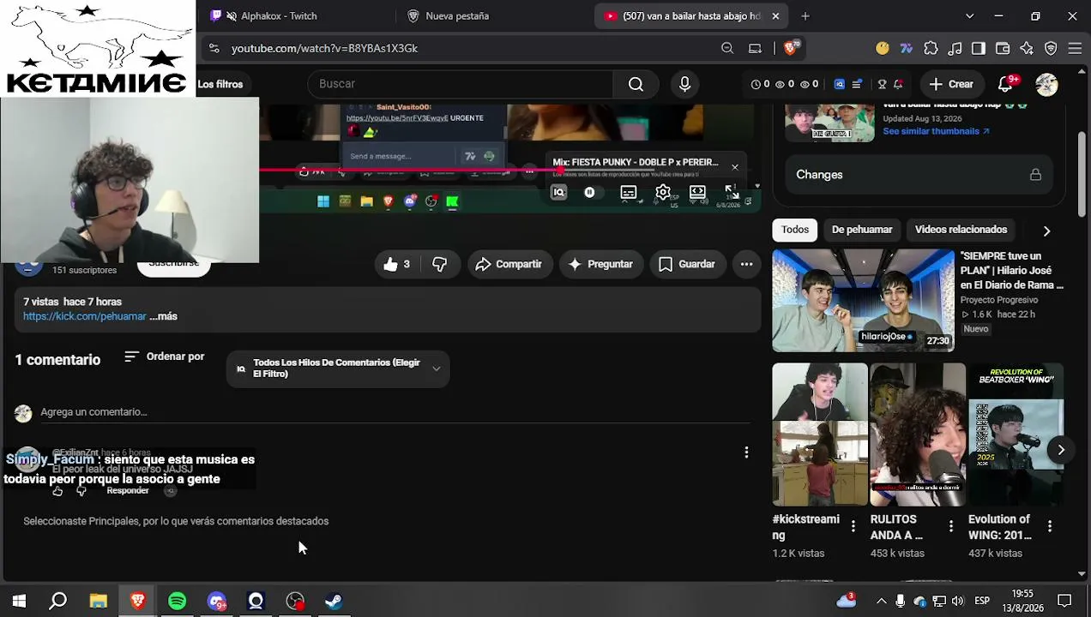Select the Todos chip
1091x617 pixels.
click(x=795, y=230)
